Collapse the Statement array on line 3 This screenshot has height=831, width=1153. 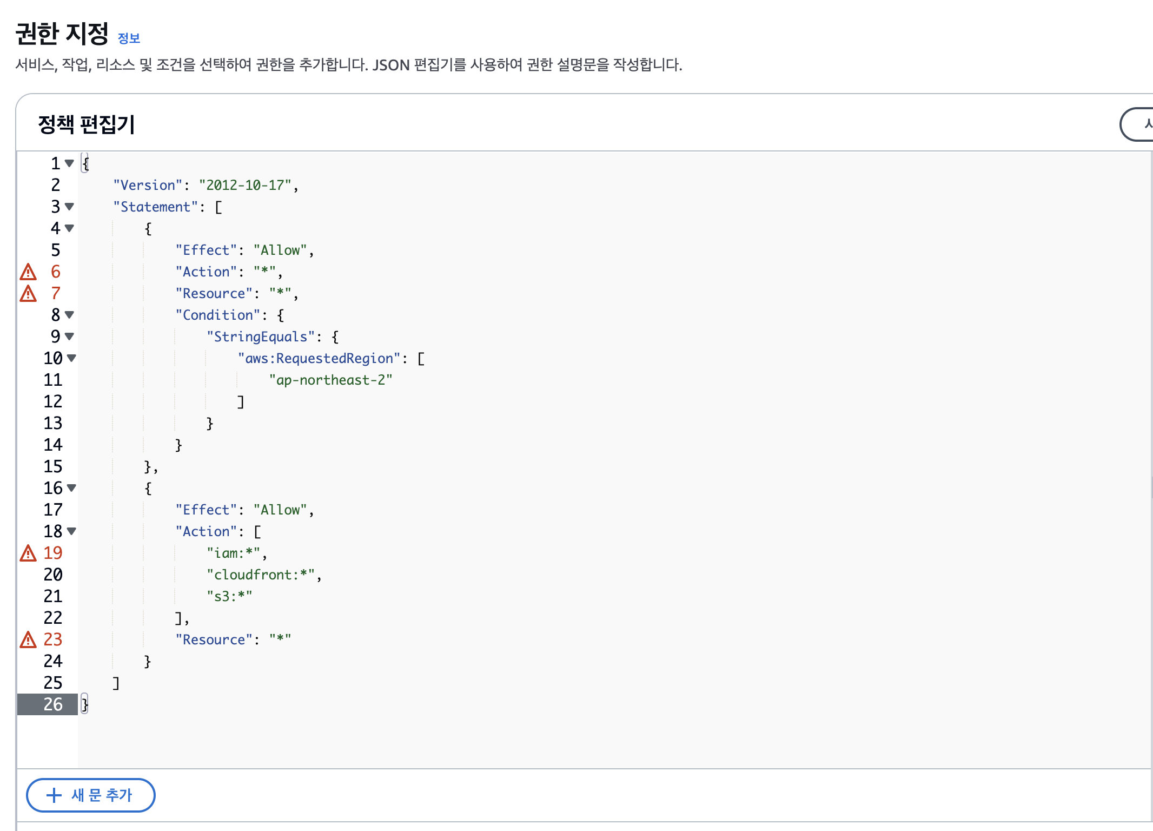pyautogui.click(x=69, y=206)
